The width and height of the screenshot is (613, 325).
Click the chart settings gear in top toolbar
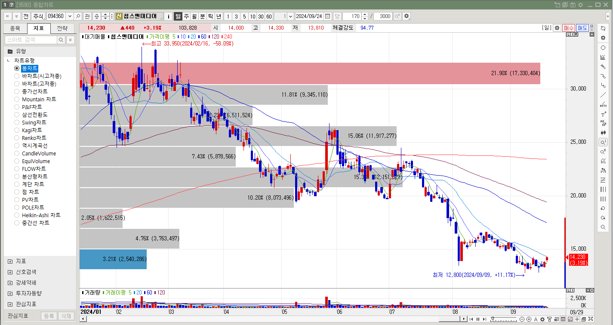(407, 16)
